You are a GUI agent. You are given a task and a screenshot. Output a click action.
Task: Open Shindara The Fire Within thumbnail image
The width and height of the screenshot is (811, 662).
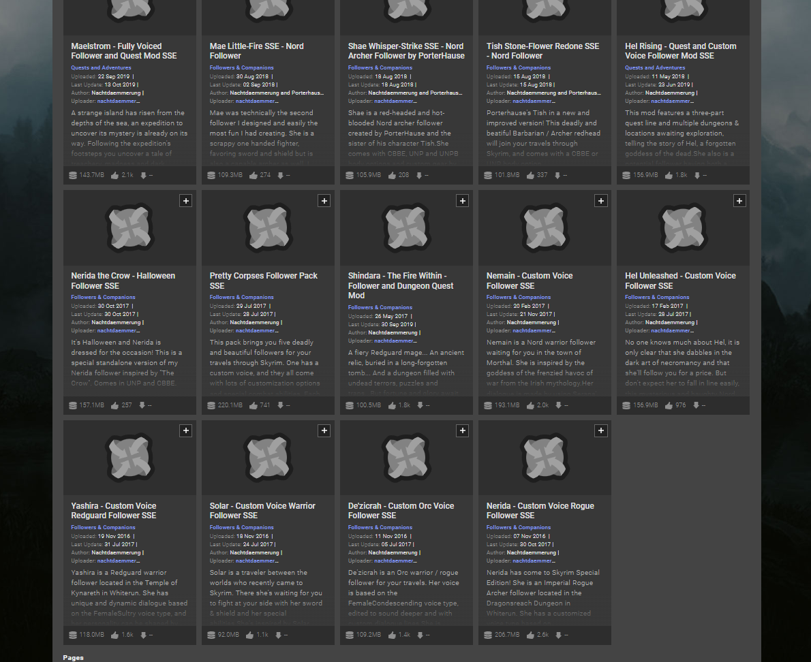[x=406, y=228]
